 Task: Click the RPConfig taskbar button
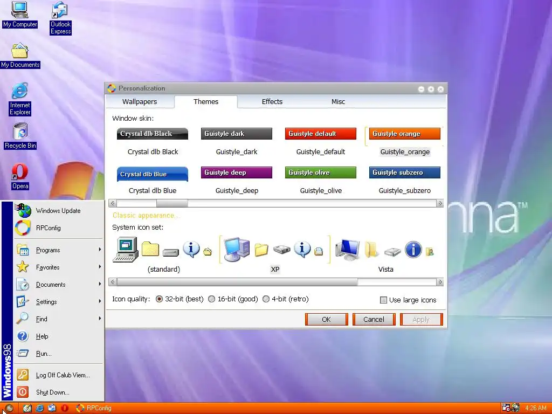tap(94, 409)
